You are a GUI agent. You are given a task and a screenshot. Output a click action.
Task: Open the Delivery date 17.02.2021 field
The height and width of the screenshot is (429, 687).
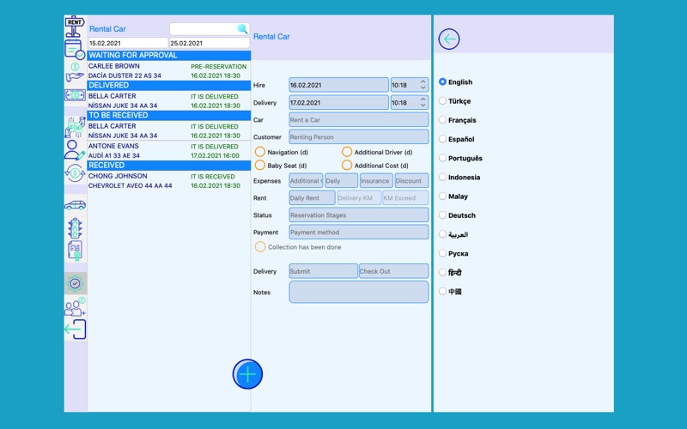point(338,102)
